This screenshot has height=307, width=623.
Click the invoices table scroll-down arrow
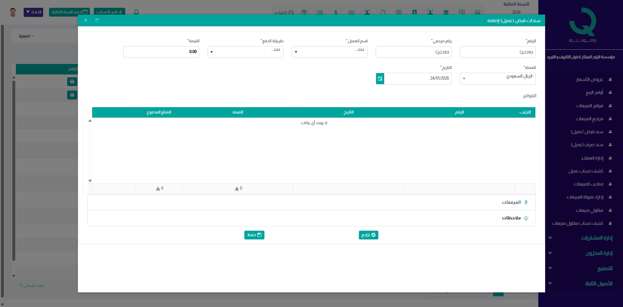click(90, 181)
